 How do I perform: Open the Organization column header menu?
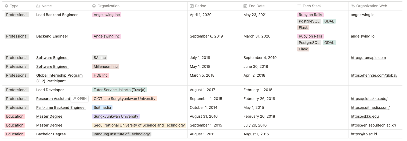(108, 6)
